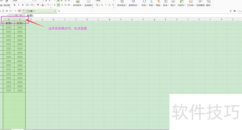Toggle bold formatting (B)
The width and height of the screenshot is (242, 130).
[15, 5]
